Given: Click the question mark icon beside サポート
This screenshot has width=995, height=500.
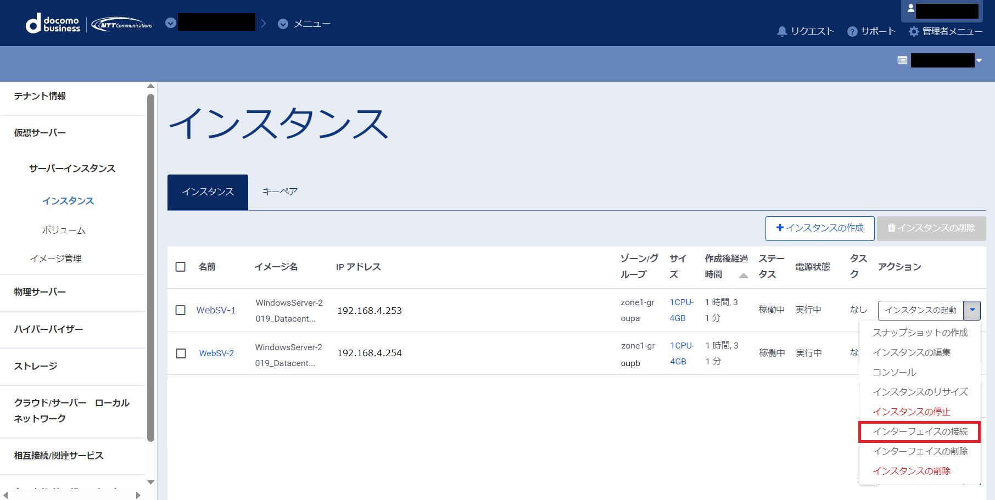Looking at the screenshot, I should coord(852,31).
